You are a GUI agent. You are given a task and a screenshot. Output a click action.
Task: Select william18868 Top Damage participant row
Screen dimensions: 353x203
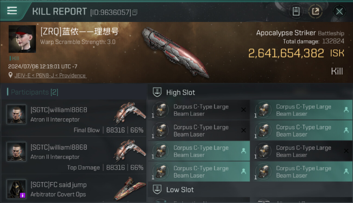[x=74, y=156]
